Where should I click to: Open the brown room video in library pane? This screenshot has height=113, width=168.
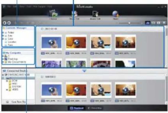pos(125,42)
